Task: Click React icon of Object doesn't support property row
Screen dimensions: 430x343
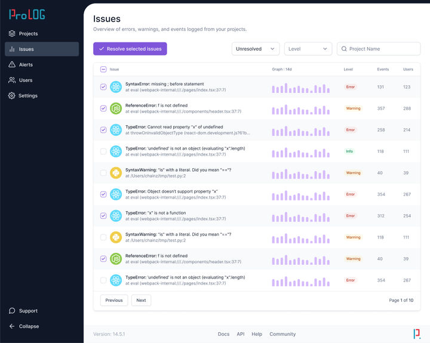Action: (x=116, y=194)
